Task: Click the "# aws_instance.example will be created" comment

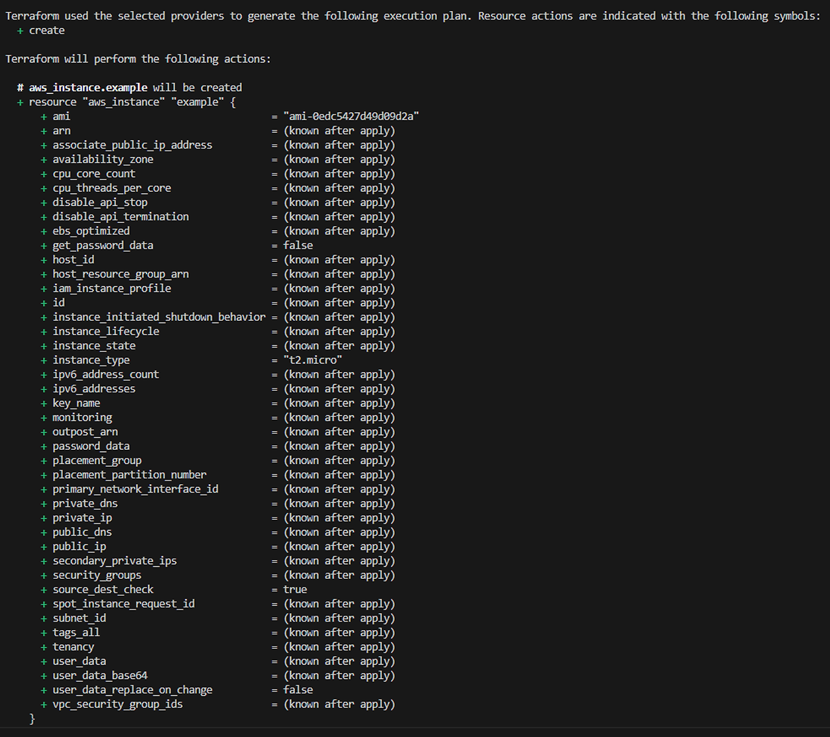Action: (x=130, y=88)
